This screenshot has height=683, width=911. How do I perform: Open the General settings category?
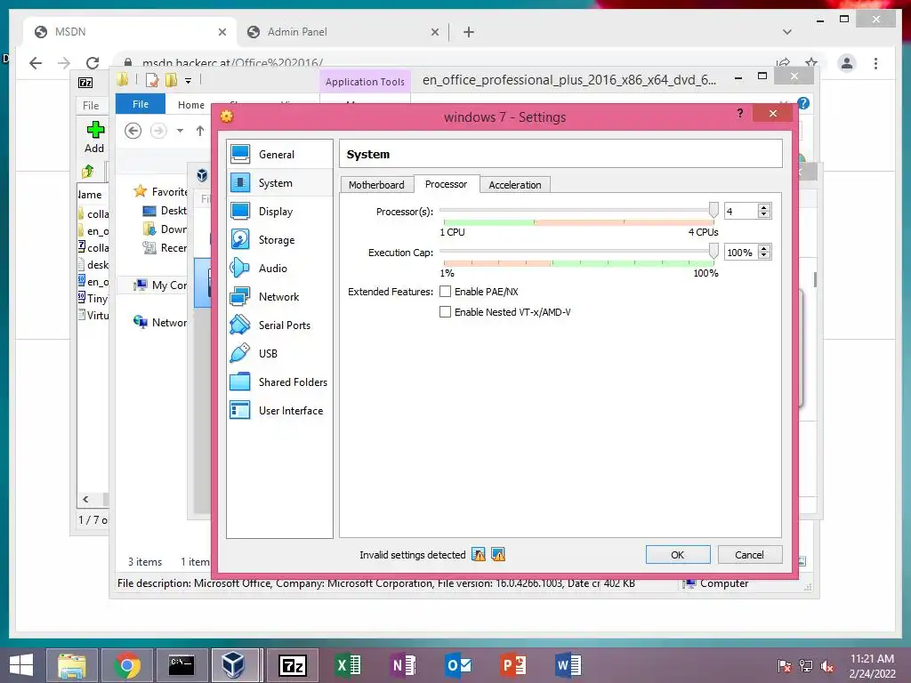(279, 155)
